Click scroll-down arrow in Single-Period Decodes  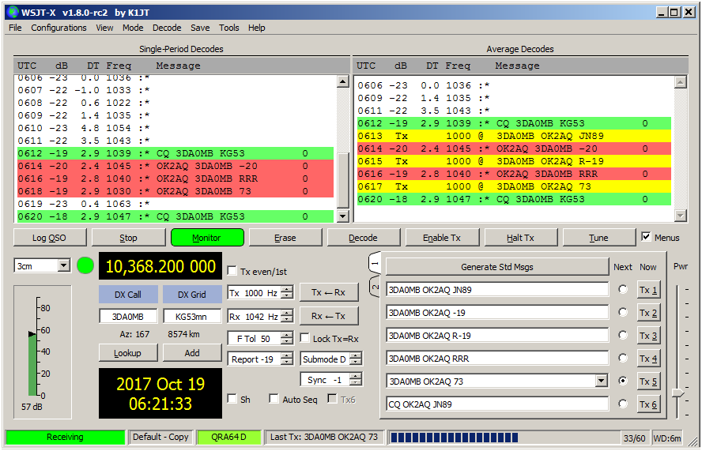342,216
